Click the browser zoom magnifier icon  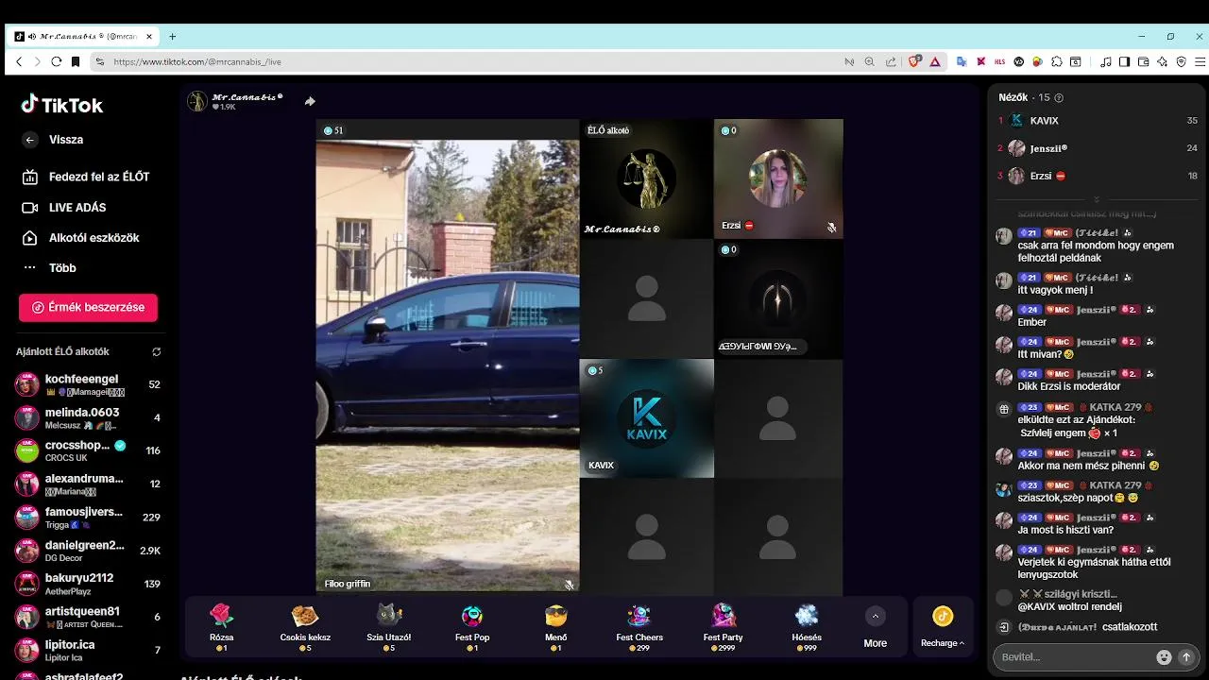pyautogui.click(x=870, y=61)
